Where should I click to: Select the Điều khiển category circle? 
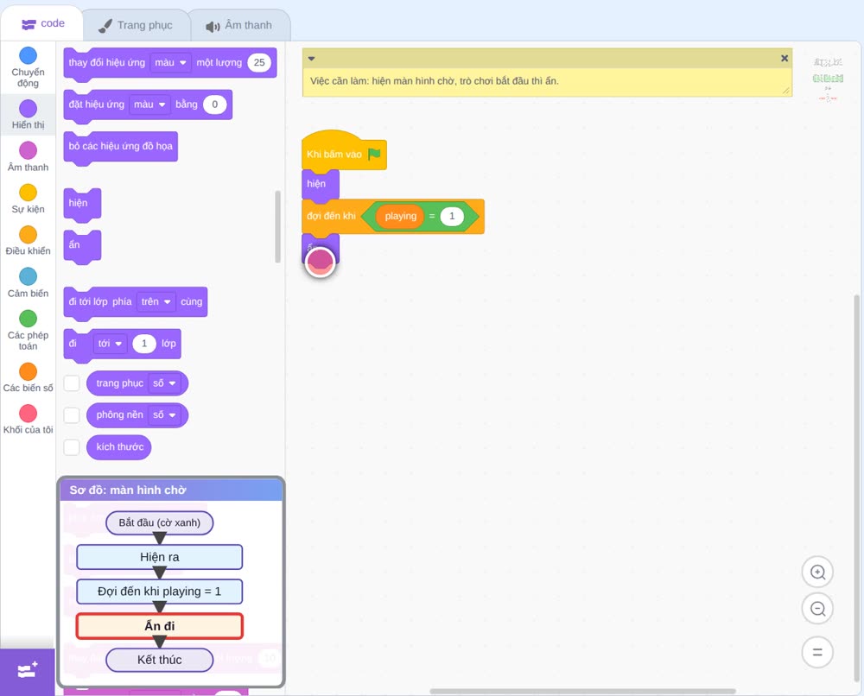coord(28,235)
